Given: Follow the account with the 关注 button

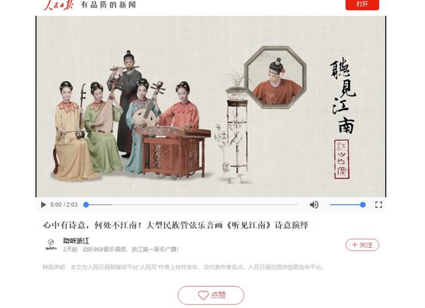Looking at the screenshot, I should 362,245.
